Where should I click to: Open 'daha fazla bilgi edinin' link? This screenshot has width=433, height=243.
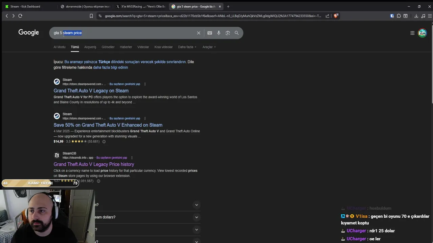(110, 67)
